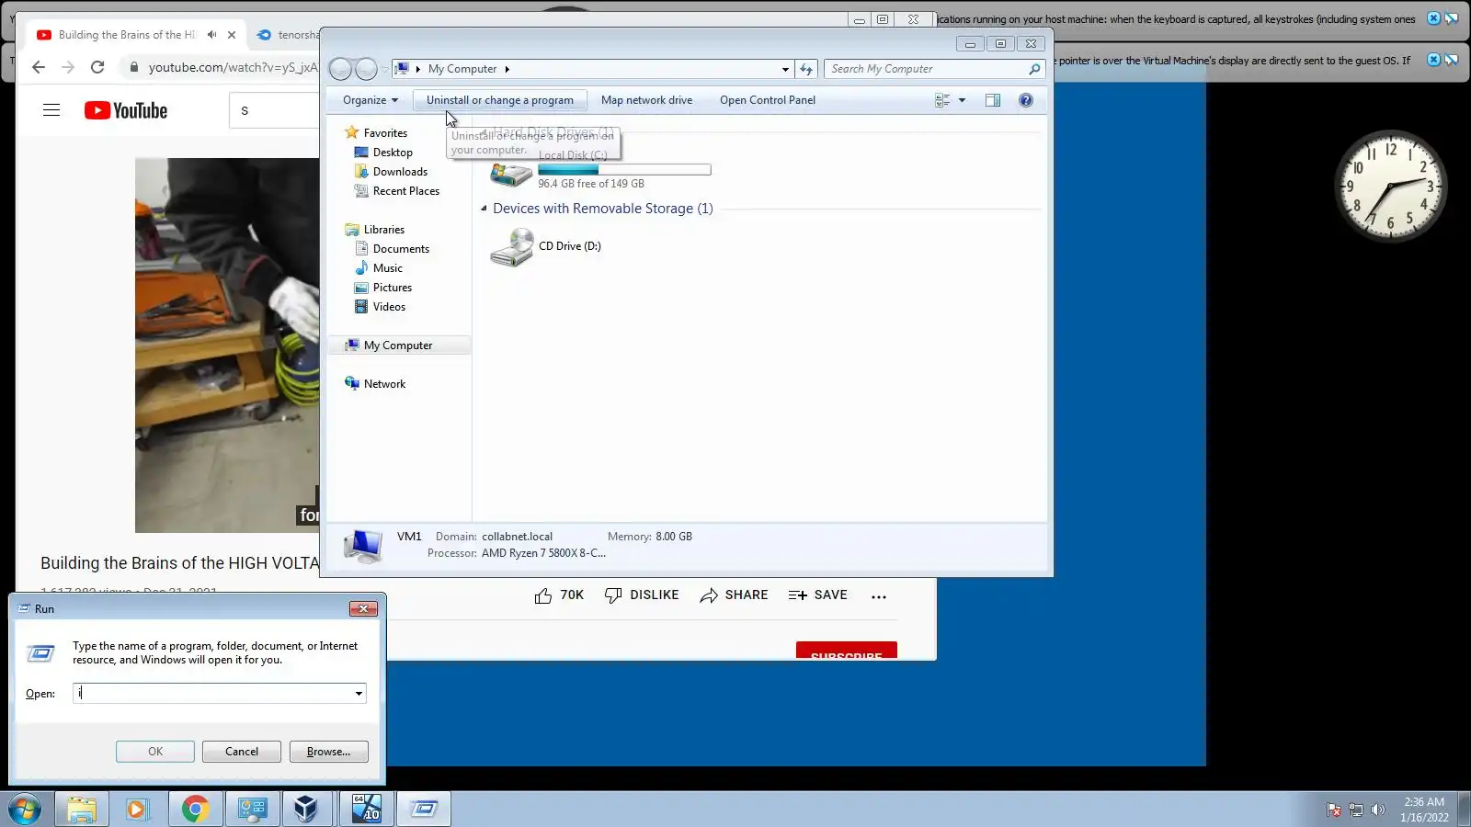This screenshot has width=1471, height=827.
Task: Click 'Map network drive' in toolbar
Action: [646, 100]
